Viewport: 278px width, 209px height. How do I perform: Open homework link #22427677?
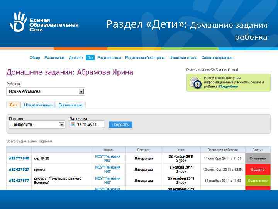(19, 180)
